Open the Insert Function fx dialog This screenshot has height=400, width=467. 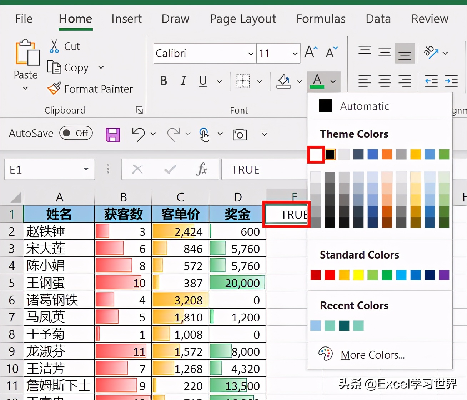point(201,169)
